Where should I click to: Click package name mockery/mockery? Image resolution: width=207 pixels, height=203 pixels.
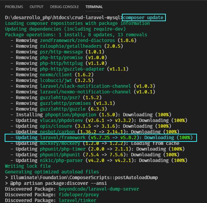[60, 143]
